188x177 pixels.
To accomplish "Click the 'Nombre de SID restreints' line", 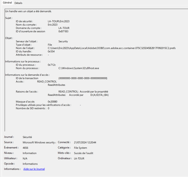I will pyautogui.click(x=32, y=109).
